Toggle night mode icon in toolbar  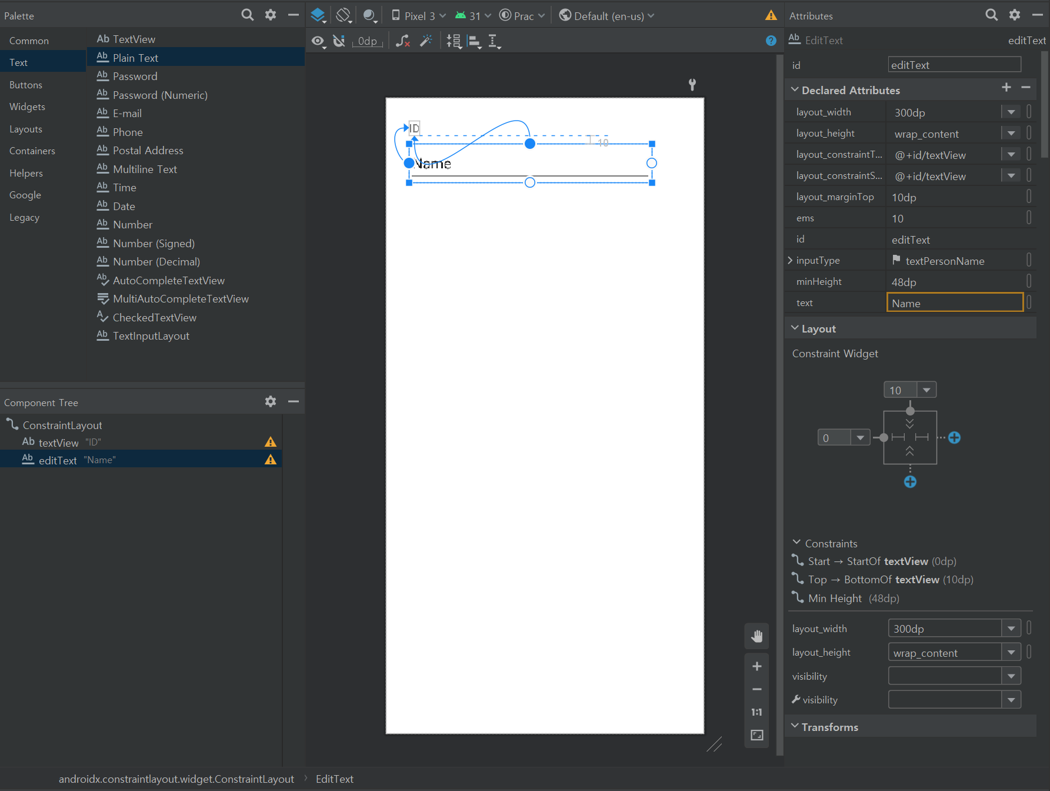[369, 15]
